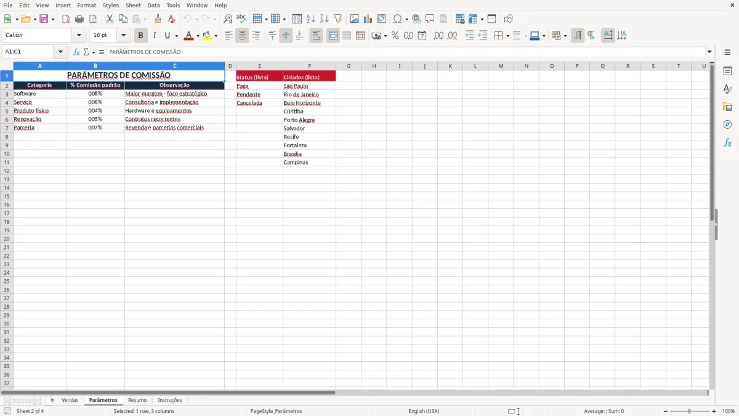Click the zoom in plus button

pos(714,411)
